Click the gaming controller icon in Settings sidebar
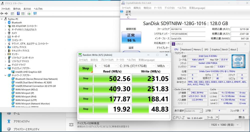This screenshot has width=250, height=132. tap(9, 113)
